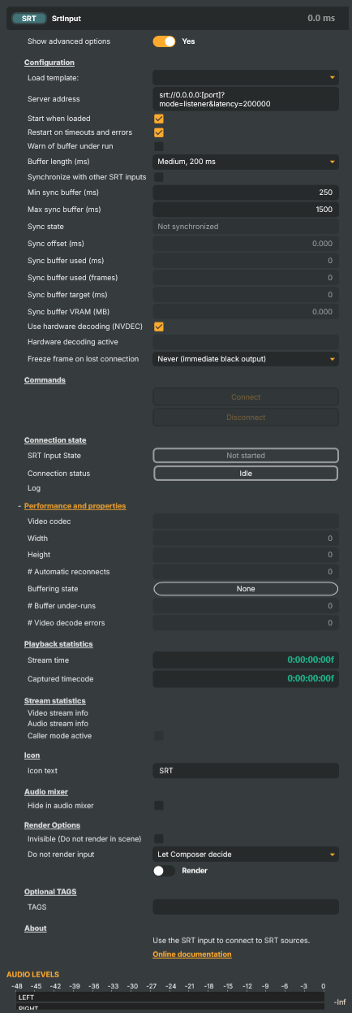Open the Load template dropdown

tap(246, 78)
